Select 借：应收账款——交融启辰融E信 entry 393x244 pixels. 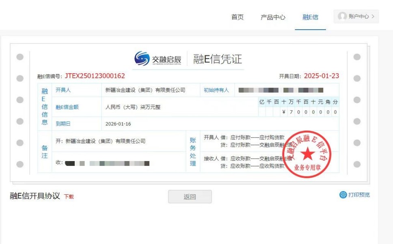pyautogui.click(x=256, y=159)
